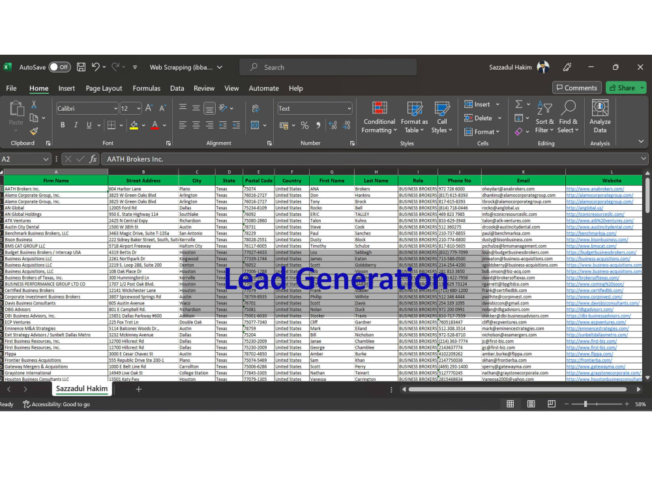Click the Save icon in title bar

click(81, 67)
